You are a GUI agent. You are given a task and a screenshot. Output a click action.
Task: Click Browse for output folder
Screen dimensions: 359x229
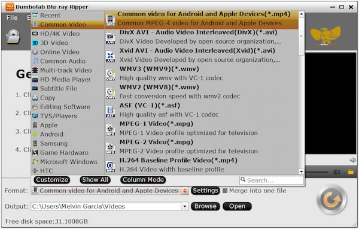coord(205,206)
